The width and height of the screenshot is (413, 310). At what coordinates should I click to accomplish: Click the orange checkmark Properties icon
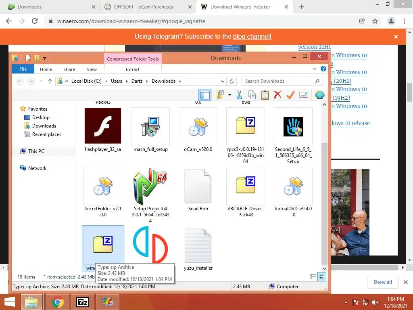pos(290,95)
